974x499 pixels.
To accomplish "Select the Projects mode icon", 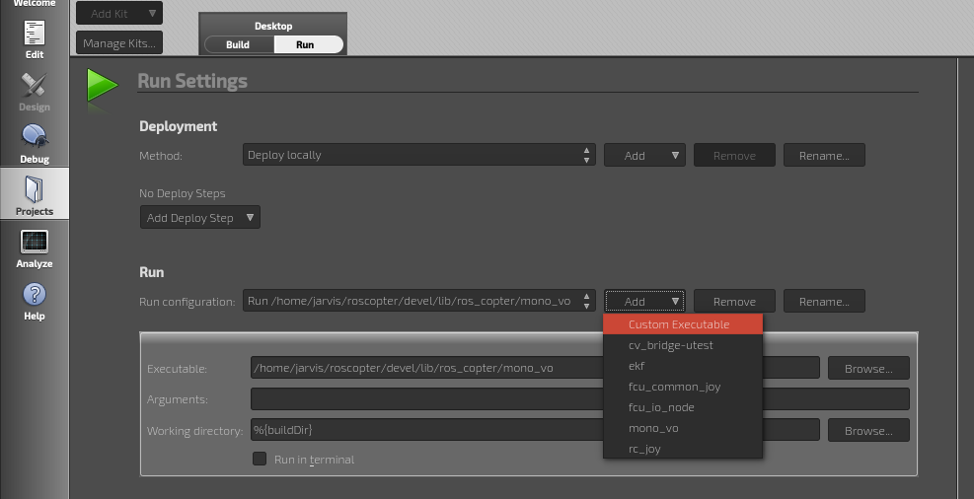I will (35, 194).
